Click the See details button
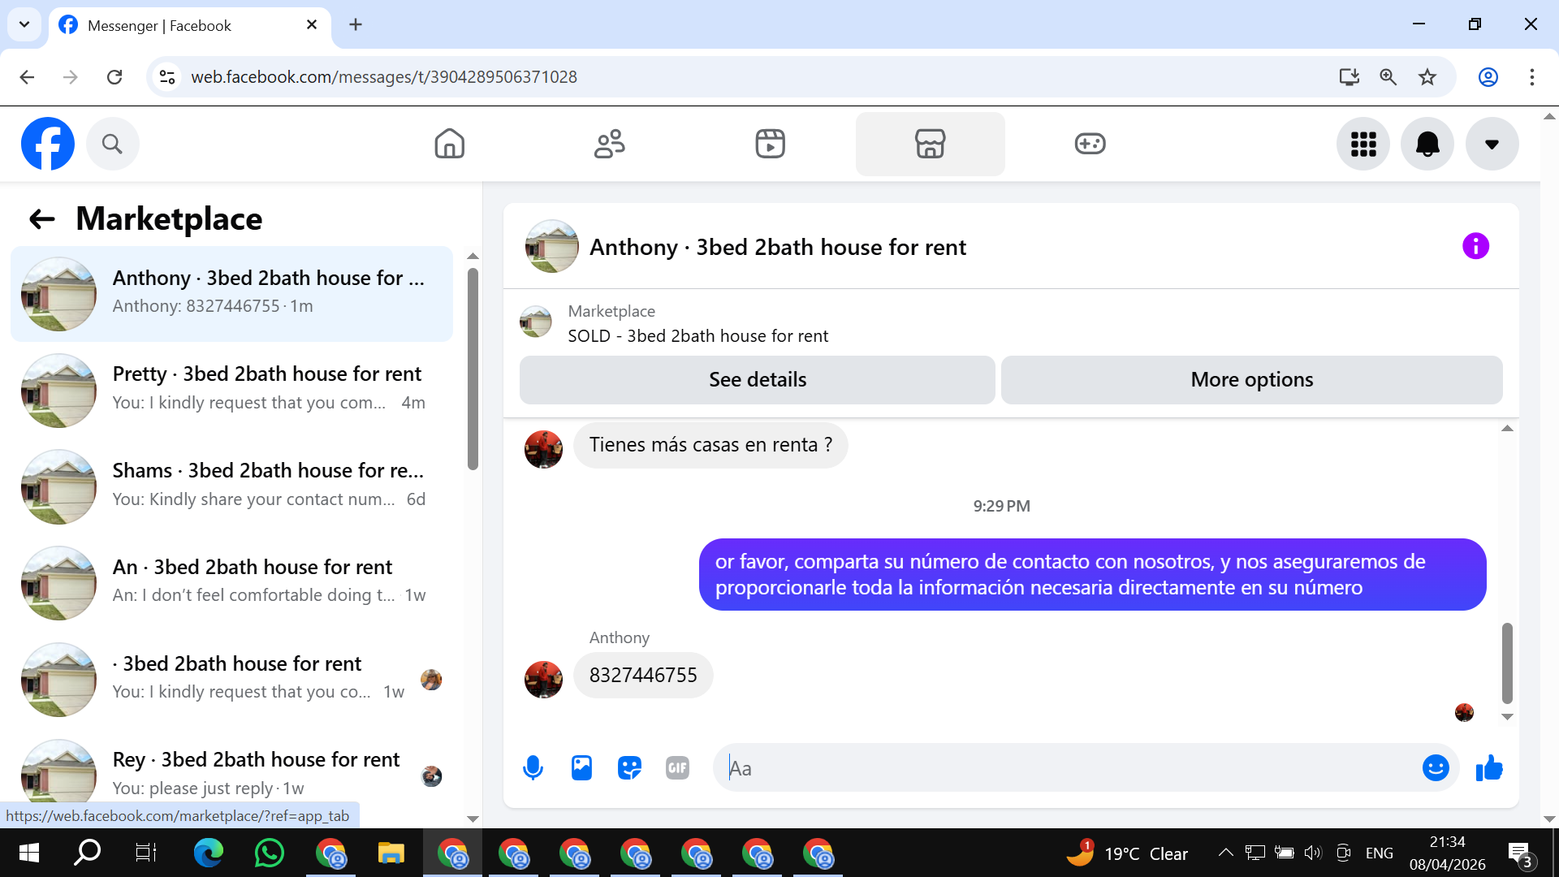This screenshot has width=1559, height=877. [757, 379]
